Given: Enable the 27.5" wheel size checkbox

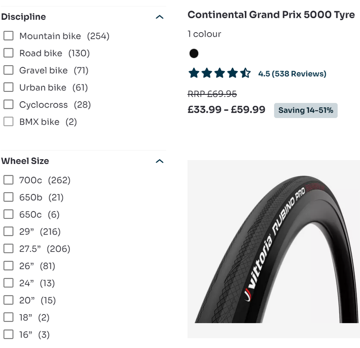Looking at the screenshot, I should 9,249.
